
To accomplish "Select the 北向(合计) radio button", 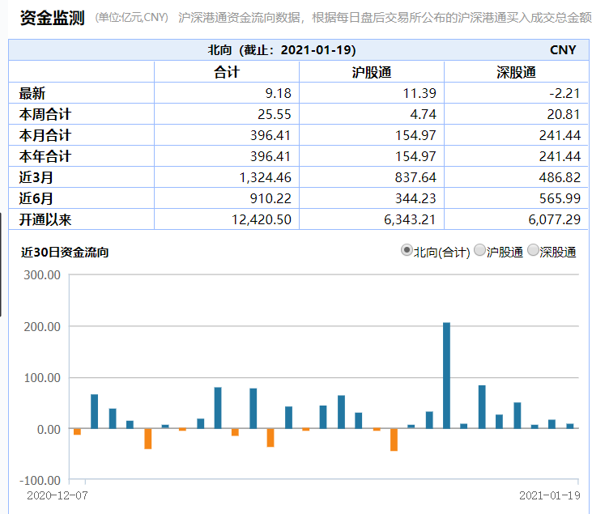I will (x=407, y=251).
